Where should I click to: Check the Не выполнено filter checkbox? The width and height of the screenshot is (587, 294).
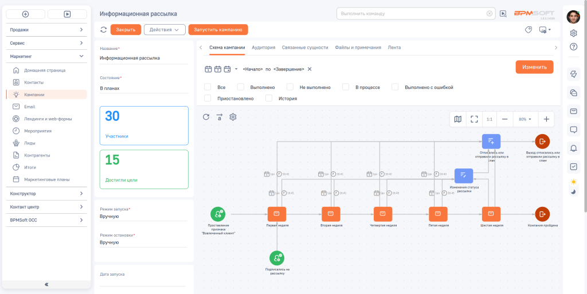tap(290, 87)
